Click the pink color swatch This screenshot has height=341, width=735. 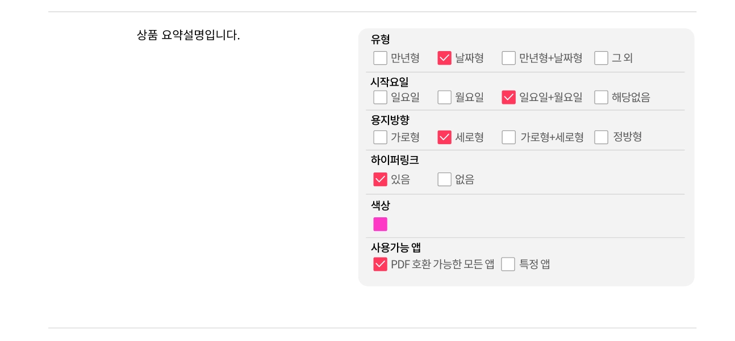pyautogui.click(x=380, y=224)
